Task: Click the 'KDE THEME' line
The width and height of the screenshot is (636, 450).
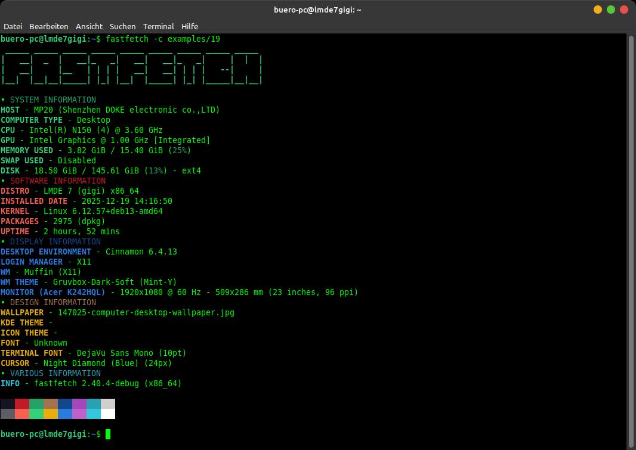Action: tap(27, 322)
